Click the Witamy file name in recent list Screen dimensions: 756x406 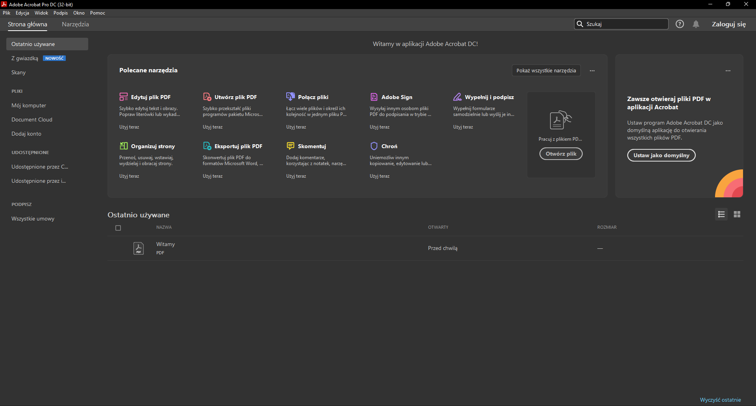[165, 244]
